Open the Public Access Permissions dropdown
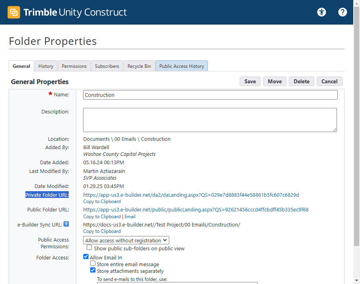 click(x=126, y=240)
